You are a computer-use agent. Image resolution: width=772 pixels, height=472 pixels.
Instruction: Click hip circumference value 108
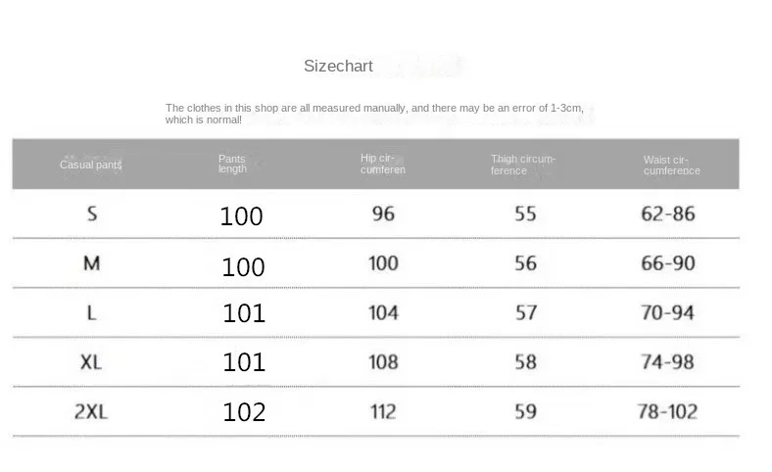(383, 362)
